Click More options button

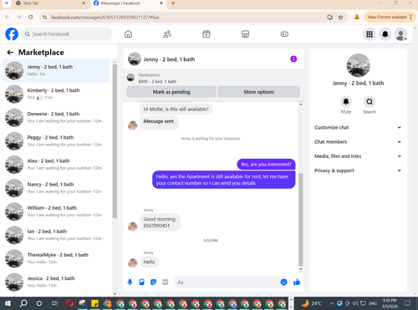259,92
